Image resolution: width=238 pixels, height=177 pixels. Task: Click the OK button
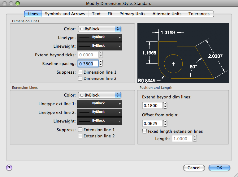point(219,168)
